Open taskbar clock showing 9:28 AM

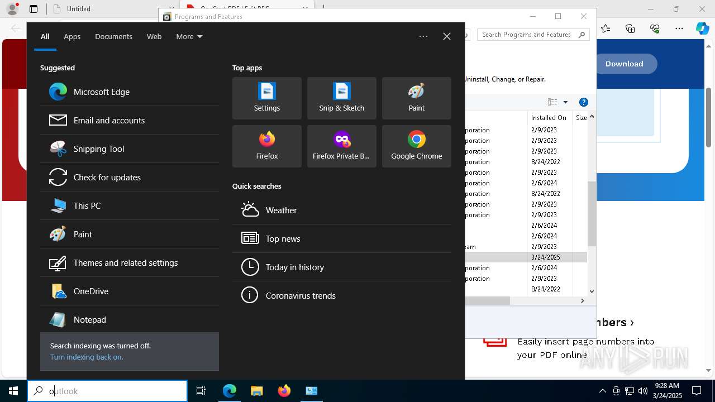click(x=667, y=391)
